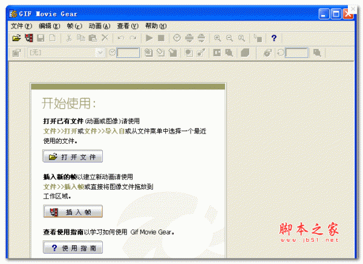363x264 pixels.
Task: Click the save floppy disk toolbar icon
Action: coord(41,38)
